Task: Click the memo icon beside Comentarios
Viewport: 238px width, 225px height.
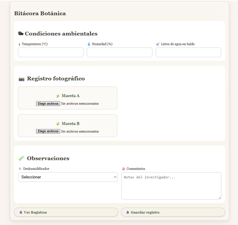Action: [124, 169]
